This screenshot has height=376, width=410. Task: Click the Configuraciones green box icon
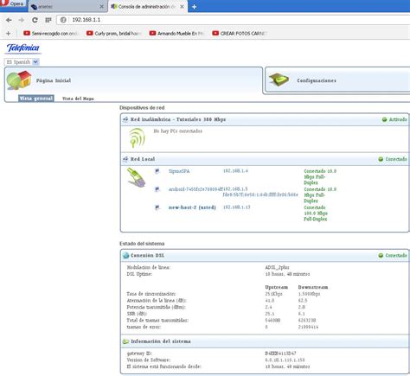pyautogui.click(x=279, y=80)
